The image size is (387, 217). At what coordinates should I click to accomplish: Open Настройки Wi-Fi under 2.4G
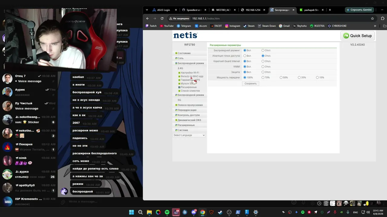point(190,73)
